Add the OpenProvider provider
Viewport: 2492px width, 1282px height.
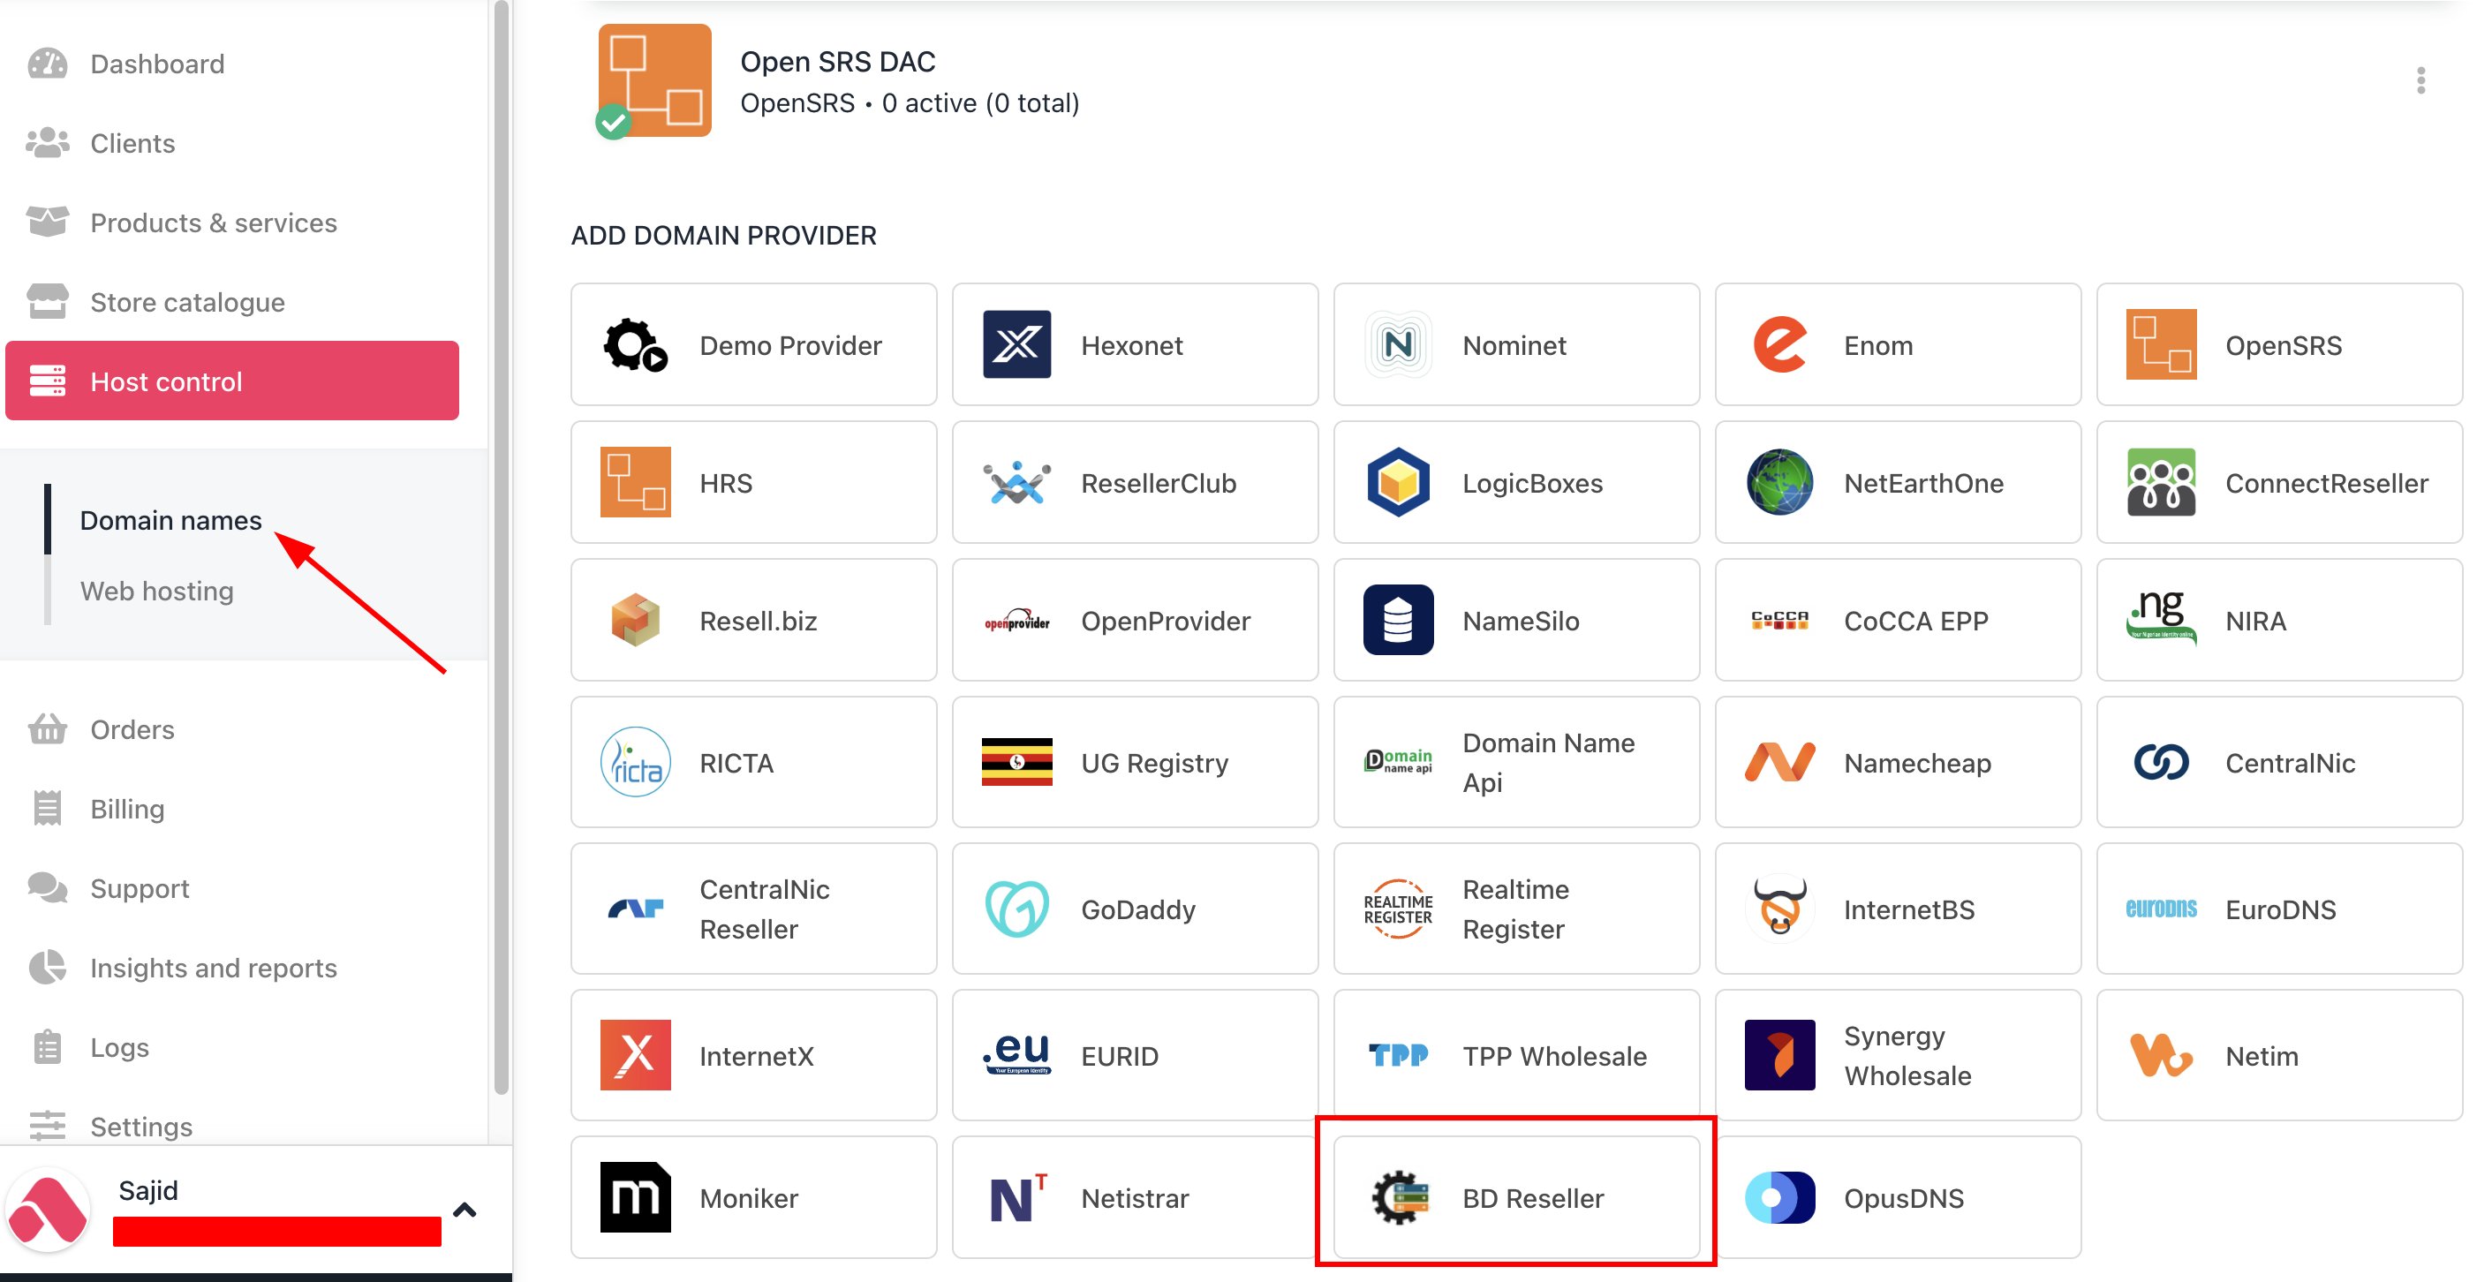[1135, 620]
